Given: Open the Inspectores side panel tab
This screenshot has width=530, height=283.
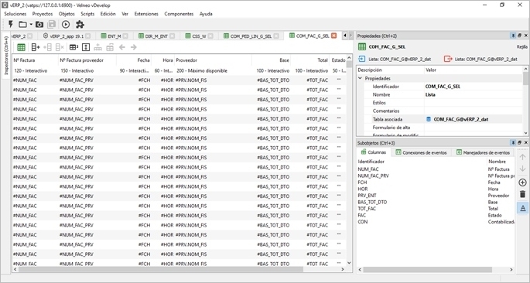Looking at the screenshot, I should (x=5, y=56).
